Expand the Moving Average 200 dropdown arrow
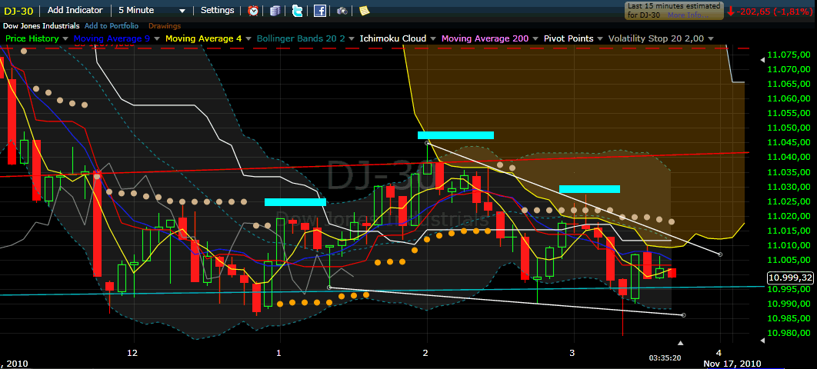This screenshot has width=817, height=369. tap(535, 39)
